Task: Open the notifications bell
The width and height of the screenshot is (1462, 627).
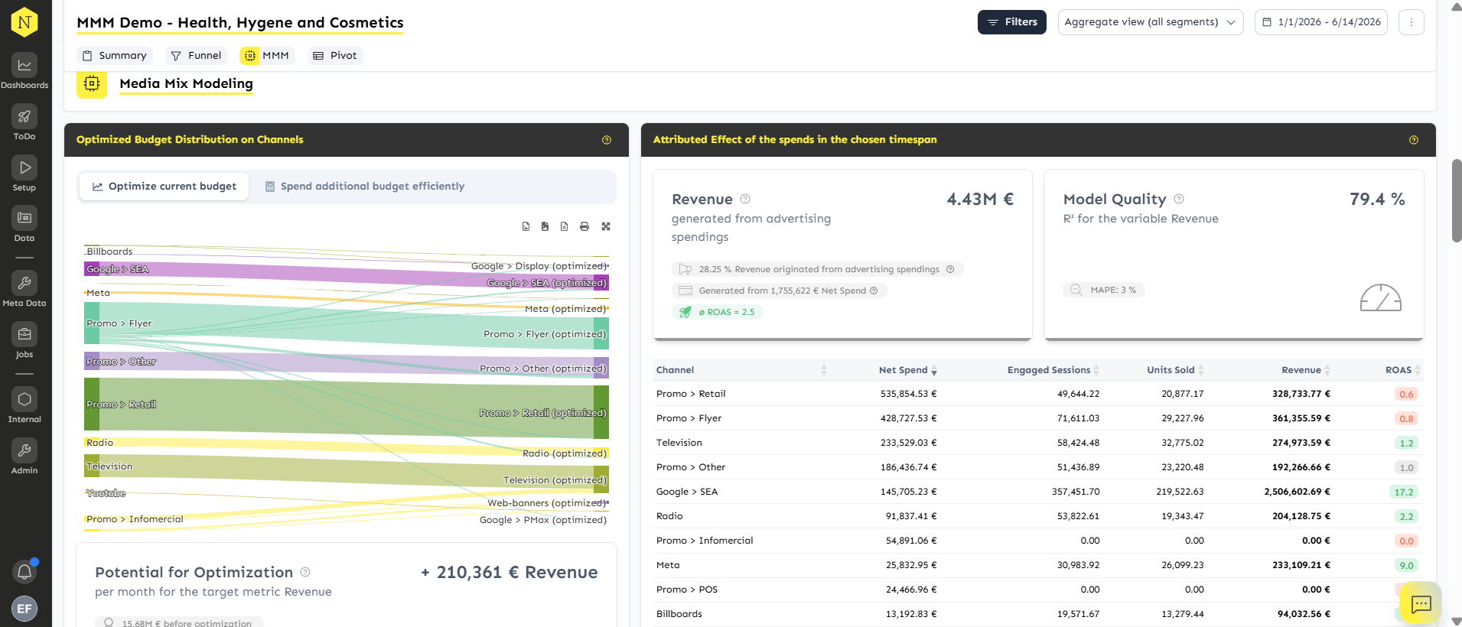Action: (x=24, y=571)
